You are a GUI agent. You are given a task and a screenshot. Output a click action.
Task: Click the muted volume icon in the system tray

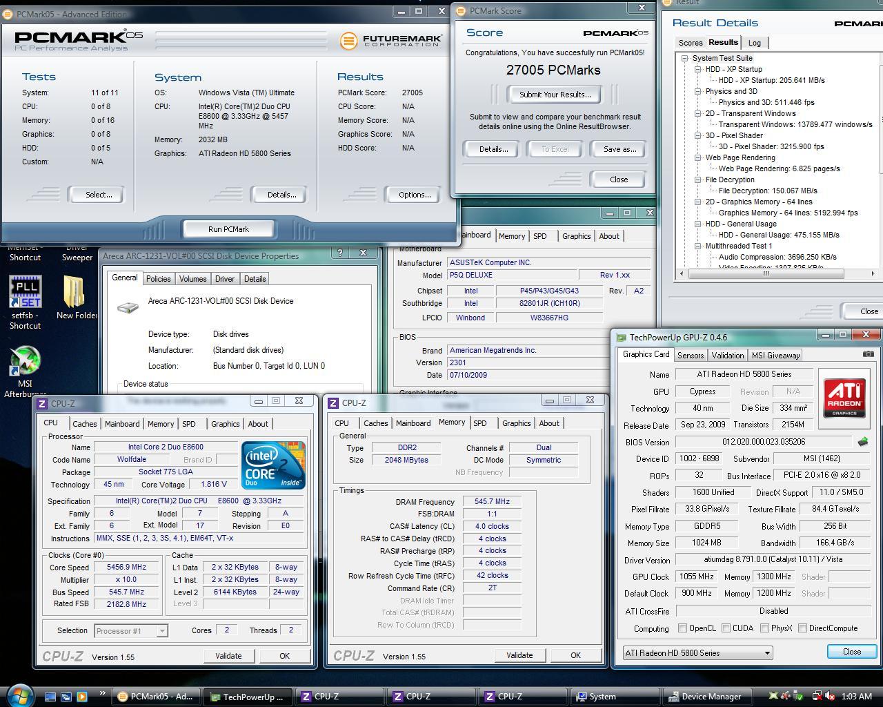tap(829, 697)
